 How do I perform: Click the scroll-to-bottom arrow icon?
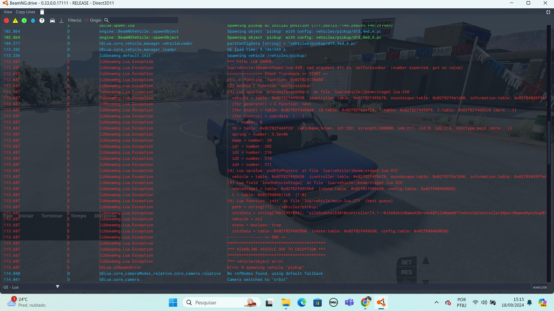point(61,20)
